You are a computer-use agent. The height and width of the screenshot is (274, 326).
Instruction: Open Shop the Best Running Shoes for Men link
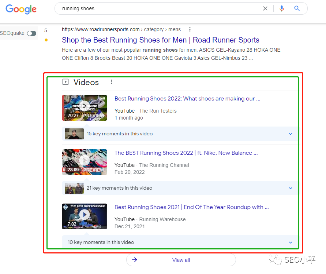click(161, 40)
